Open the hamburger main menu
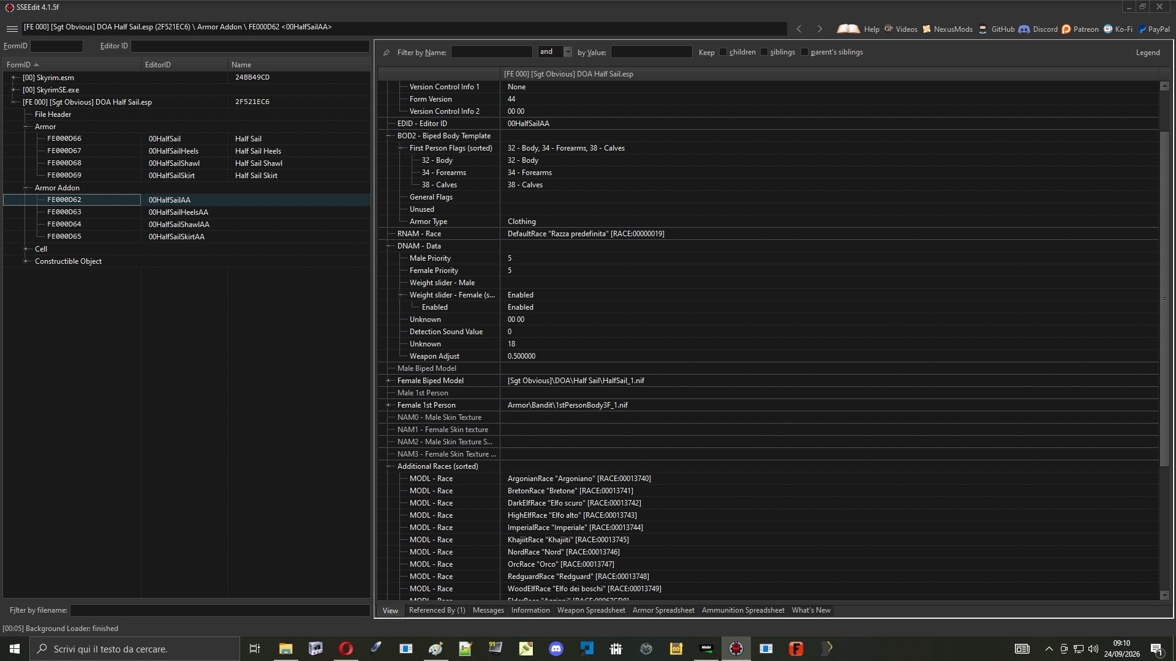1176x661 pixels. pyautogui.click(x=12, y=29)
